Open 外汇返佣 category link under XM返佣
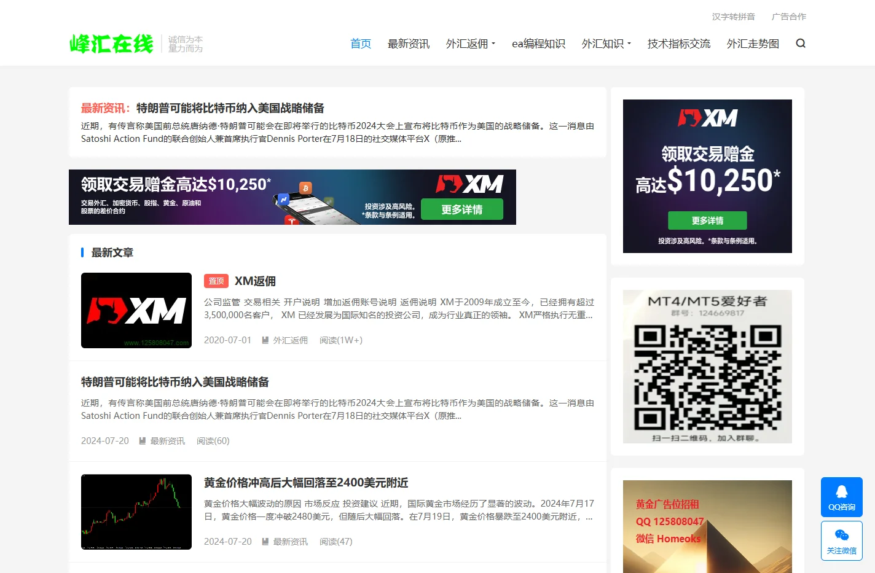 coord(290,340)
